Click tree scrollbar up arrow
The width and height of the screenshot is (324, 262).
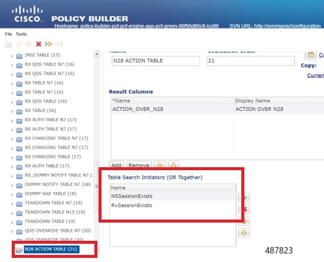point(97,54)
